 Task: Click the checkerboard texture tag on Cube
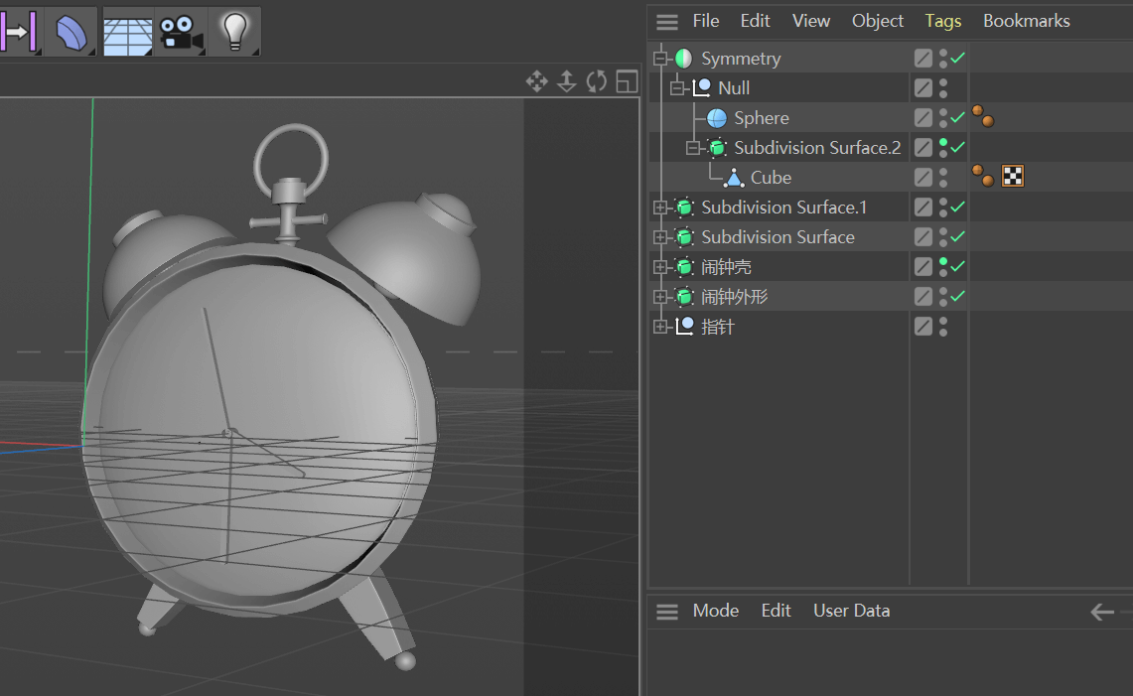(1012, 177)
